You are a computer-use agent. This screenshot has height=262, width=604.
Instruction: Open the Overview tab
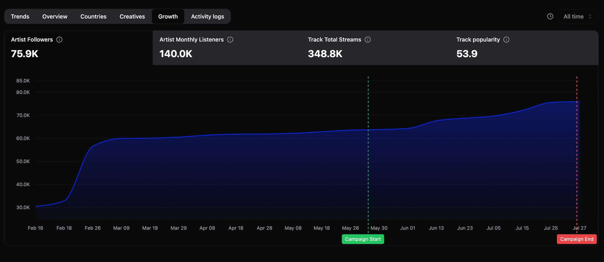[x=55, y=16]
